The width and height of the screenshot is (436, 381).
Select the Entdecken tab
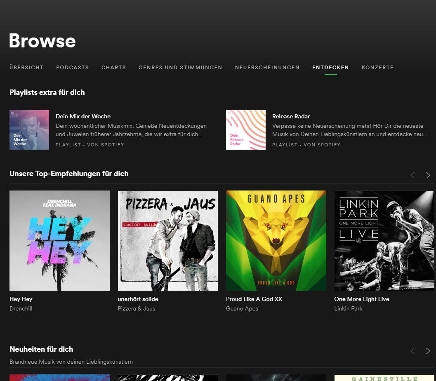tap(330, 67)
